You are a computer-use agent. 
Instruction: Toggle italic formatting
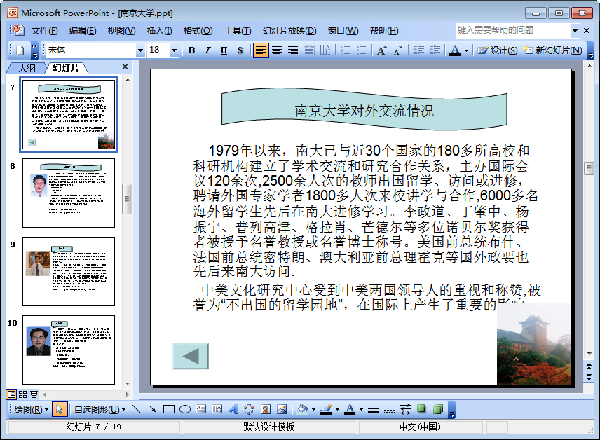[x=207, y=50]
